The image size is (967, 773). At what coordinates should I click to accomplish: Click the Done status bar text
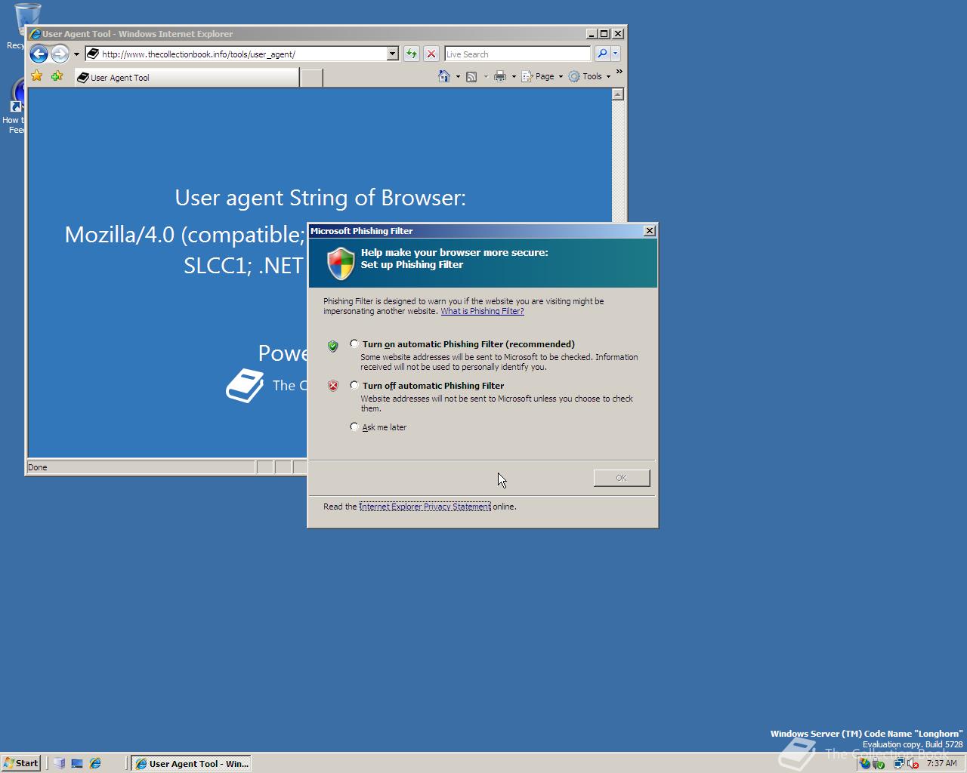[38, 467]
